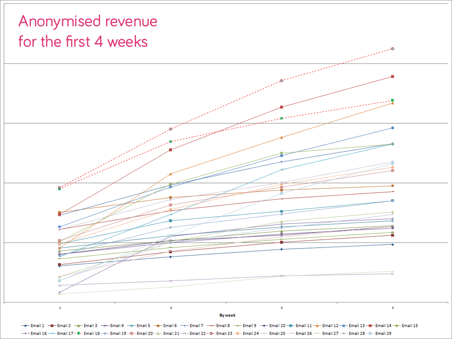
Task: Select the 'Email 9' legend entry
Action: click(245, 325)
